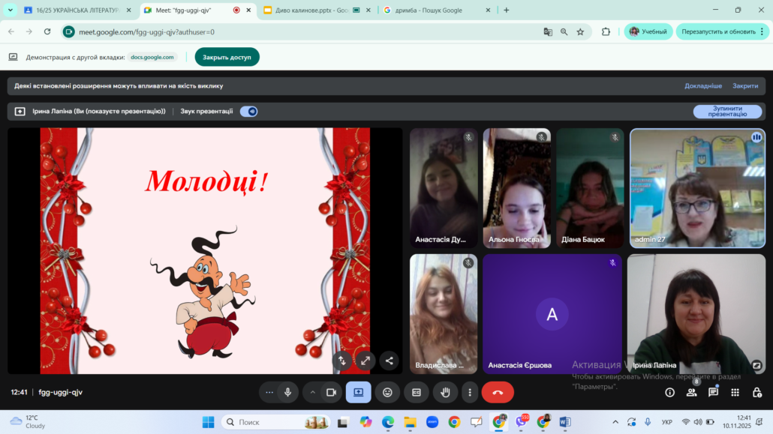Toggle the presentation audio switch
Viewport: 773px width, 434px height.
pyautogui.click(x=248, y=111)
